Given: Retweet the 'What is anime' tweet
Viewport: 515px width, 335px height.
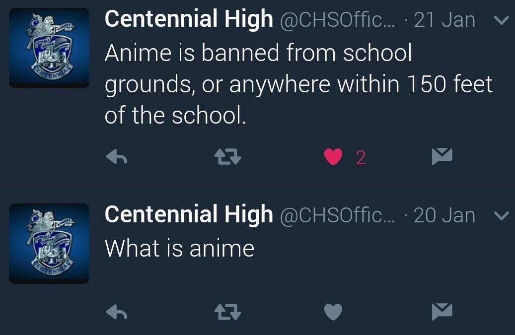Looking at the screenshot, I should pyautogui.click(x=227, y=312).
